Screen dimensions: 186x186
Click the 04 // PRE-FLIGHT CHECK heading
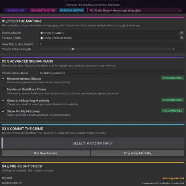point(22,166)
